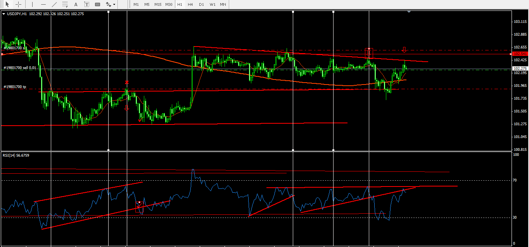Select the '#19801700 sell 0.01' order label
Screen dimensions: 529x247
20,67
